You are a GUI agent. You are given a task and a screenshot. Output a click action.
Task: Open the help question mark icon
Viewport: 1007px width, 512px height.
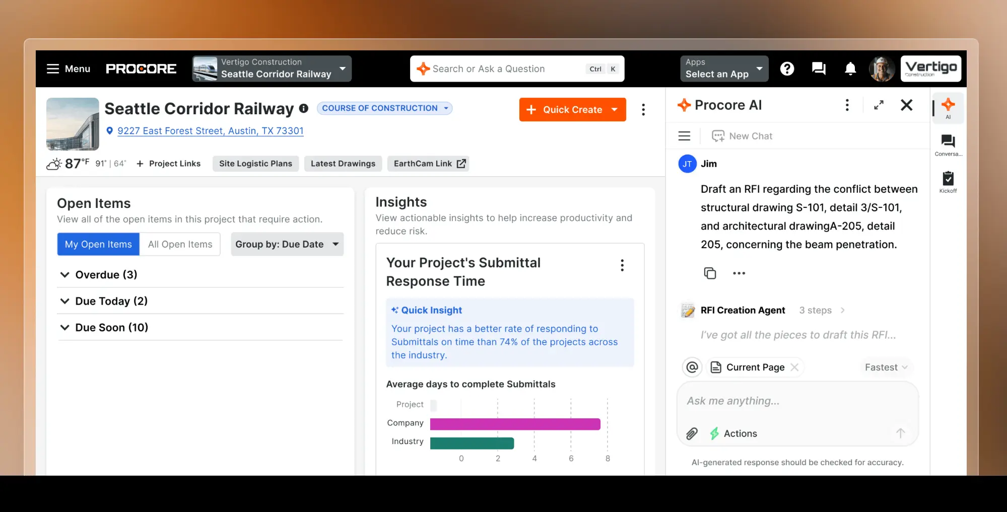click(x=787, y=69)
